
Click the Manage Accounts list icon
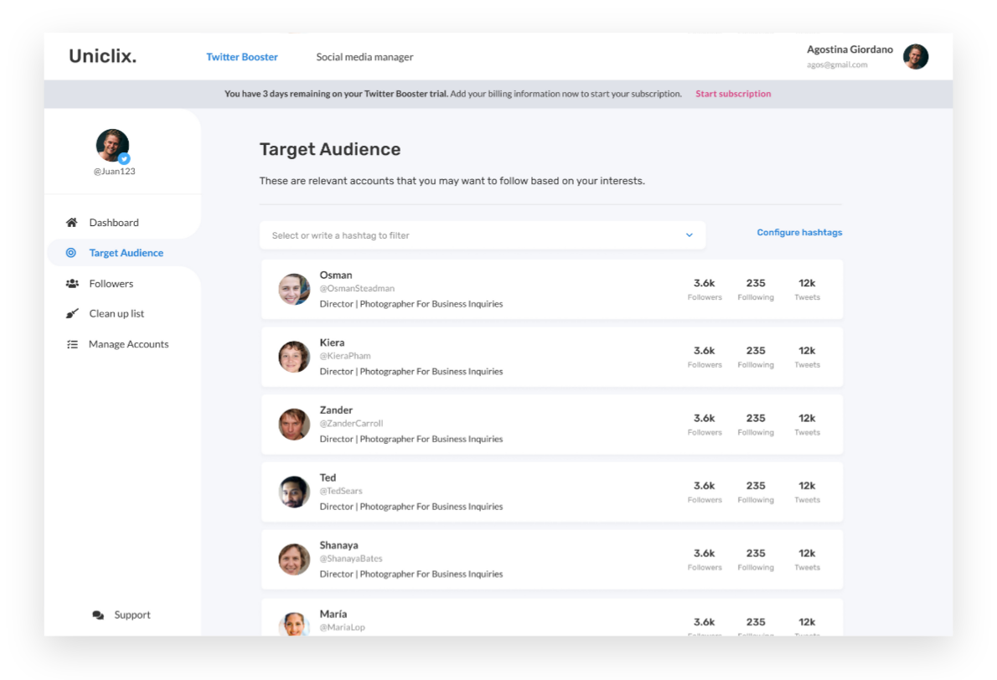(73, 344)
